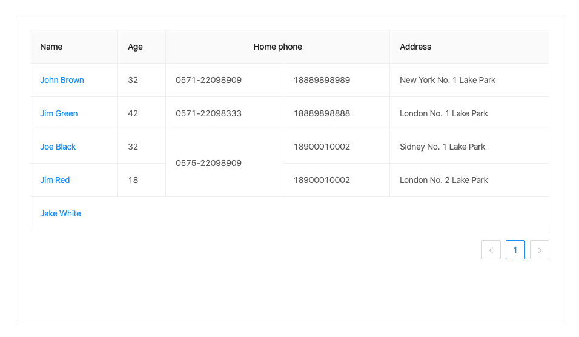
Task: Click the merged phone cell 0575-22098909
Action: pyautogui.click(x=208, y=163)
